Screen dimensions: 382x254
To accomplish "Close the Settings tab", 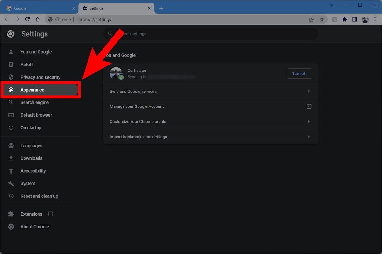I will [149, 8].
